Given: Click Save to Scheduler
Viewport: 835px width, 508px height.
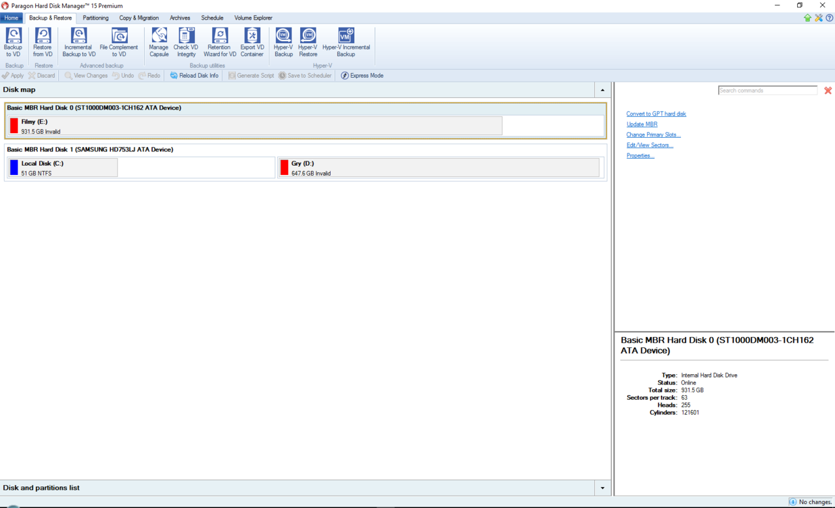Looking at the screenshot, I should (305, 76).
